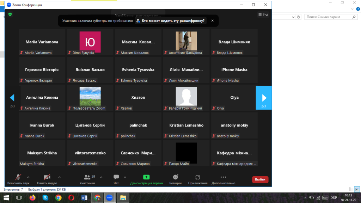Click Kristian Lemeshko participant tile
This screenshot has height=203, width=361.
click(x=186, y=125)
